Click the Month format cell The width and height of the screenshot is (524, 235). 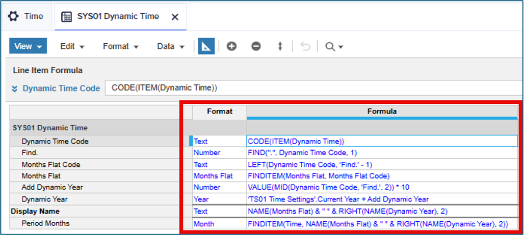220,224
